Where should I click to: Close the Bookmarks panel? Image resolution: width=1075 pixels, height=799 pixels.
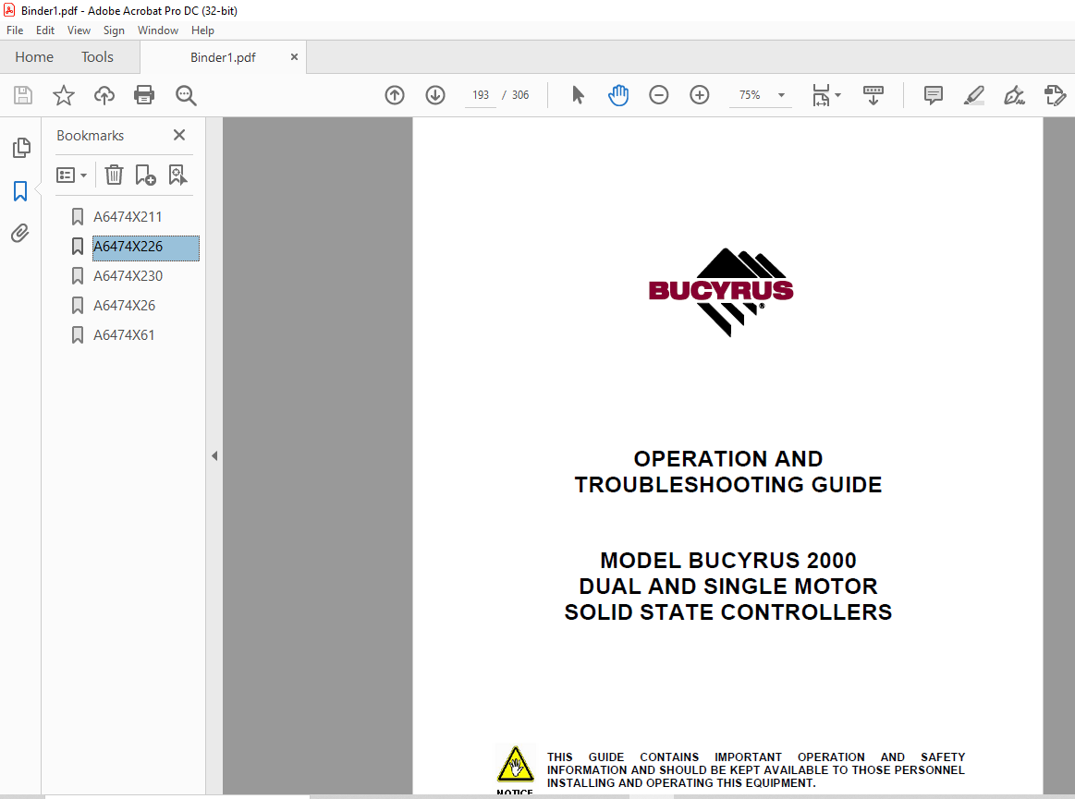coord(179,135)
